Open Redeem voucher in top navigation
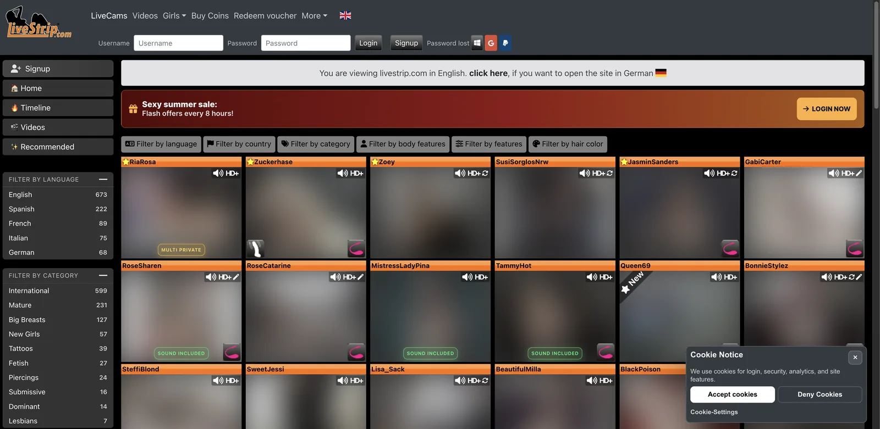Image resolution: width=880 pixels, height=429 pixels. pyautogui.click(x=265, y=15)
